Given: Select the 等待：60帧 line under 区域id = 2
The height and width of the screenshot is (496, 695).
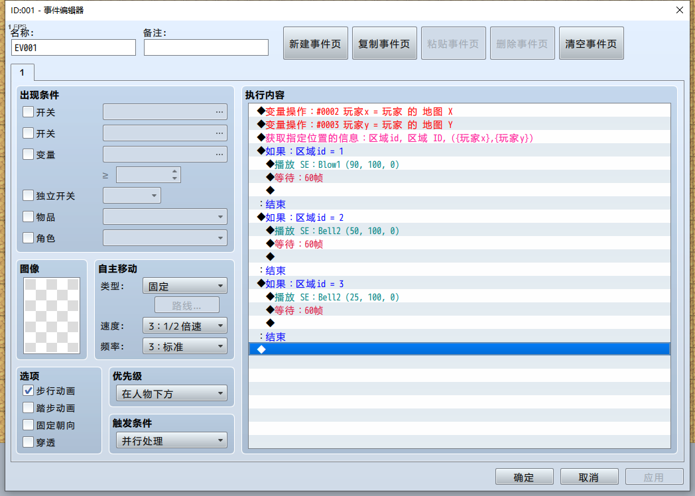Looking at the screenshot, I should (x=459, y=244).
